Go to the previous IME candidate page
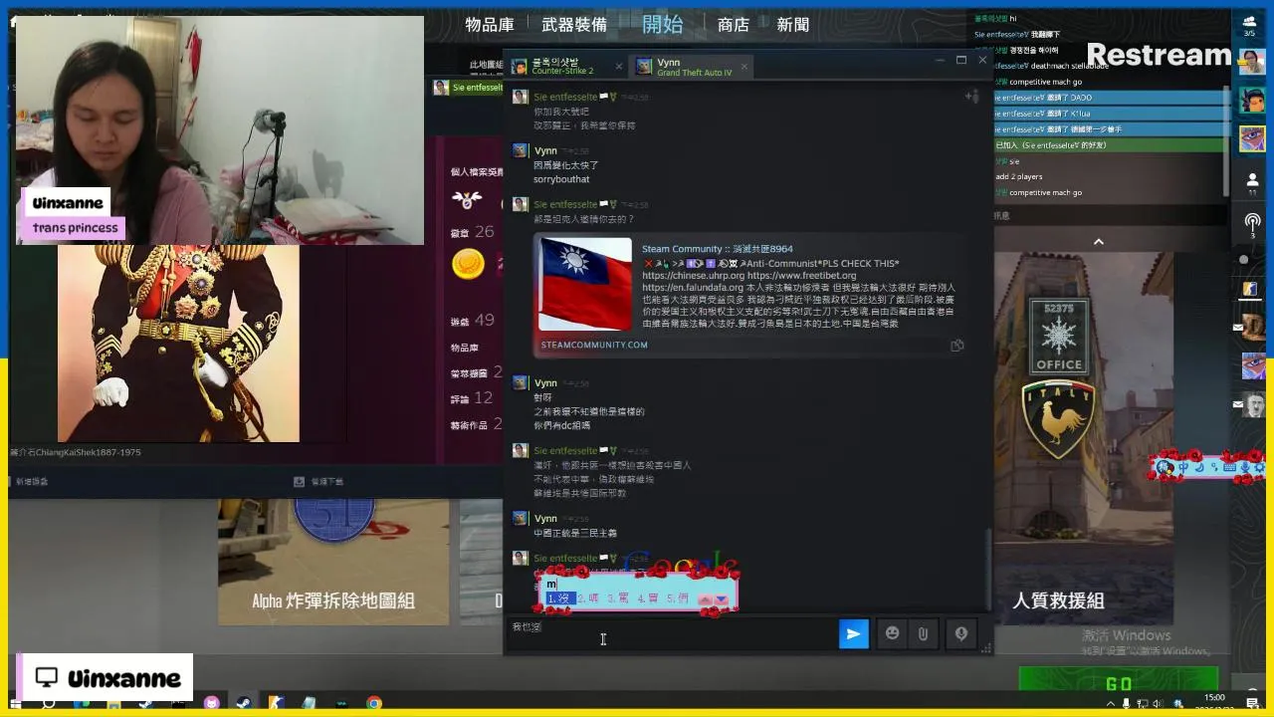 pyautogui.click(x=705, y=599)
